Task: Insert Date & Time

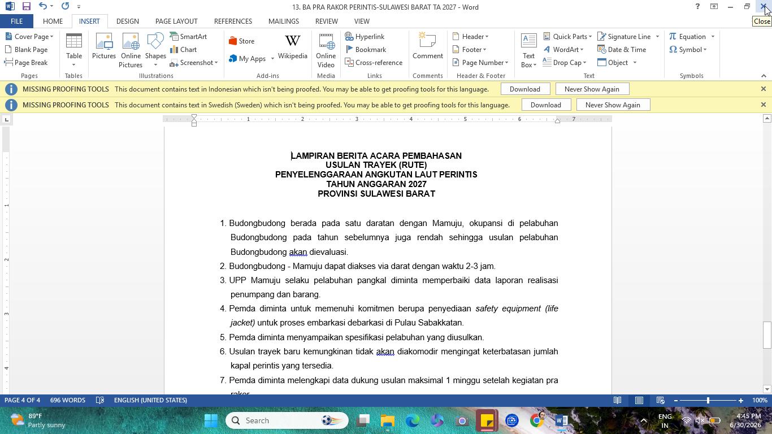Action: [622, 49]
